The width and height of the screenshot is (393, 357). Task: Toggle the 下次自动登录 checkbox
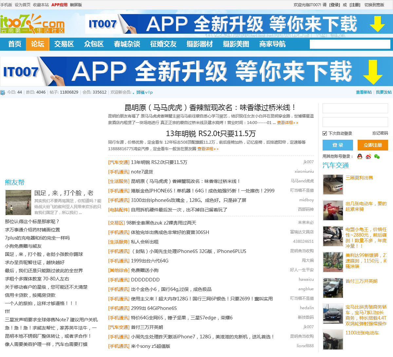coord(325,133)
